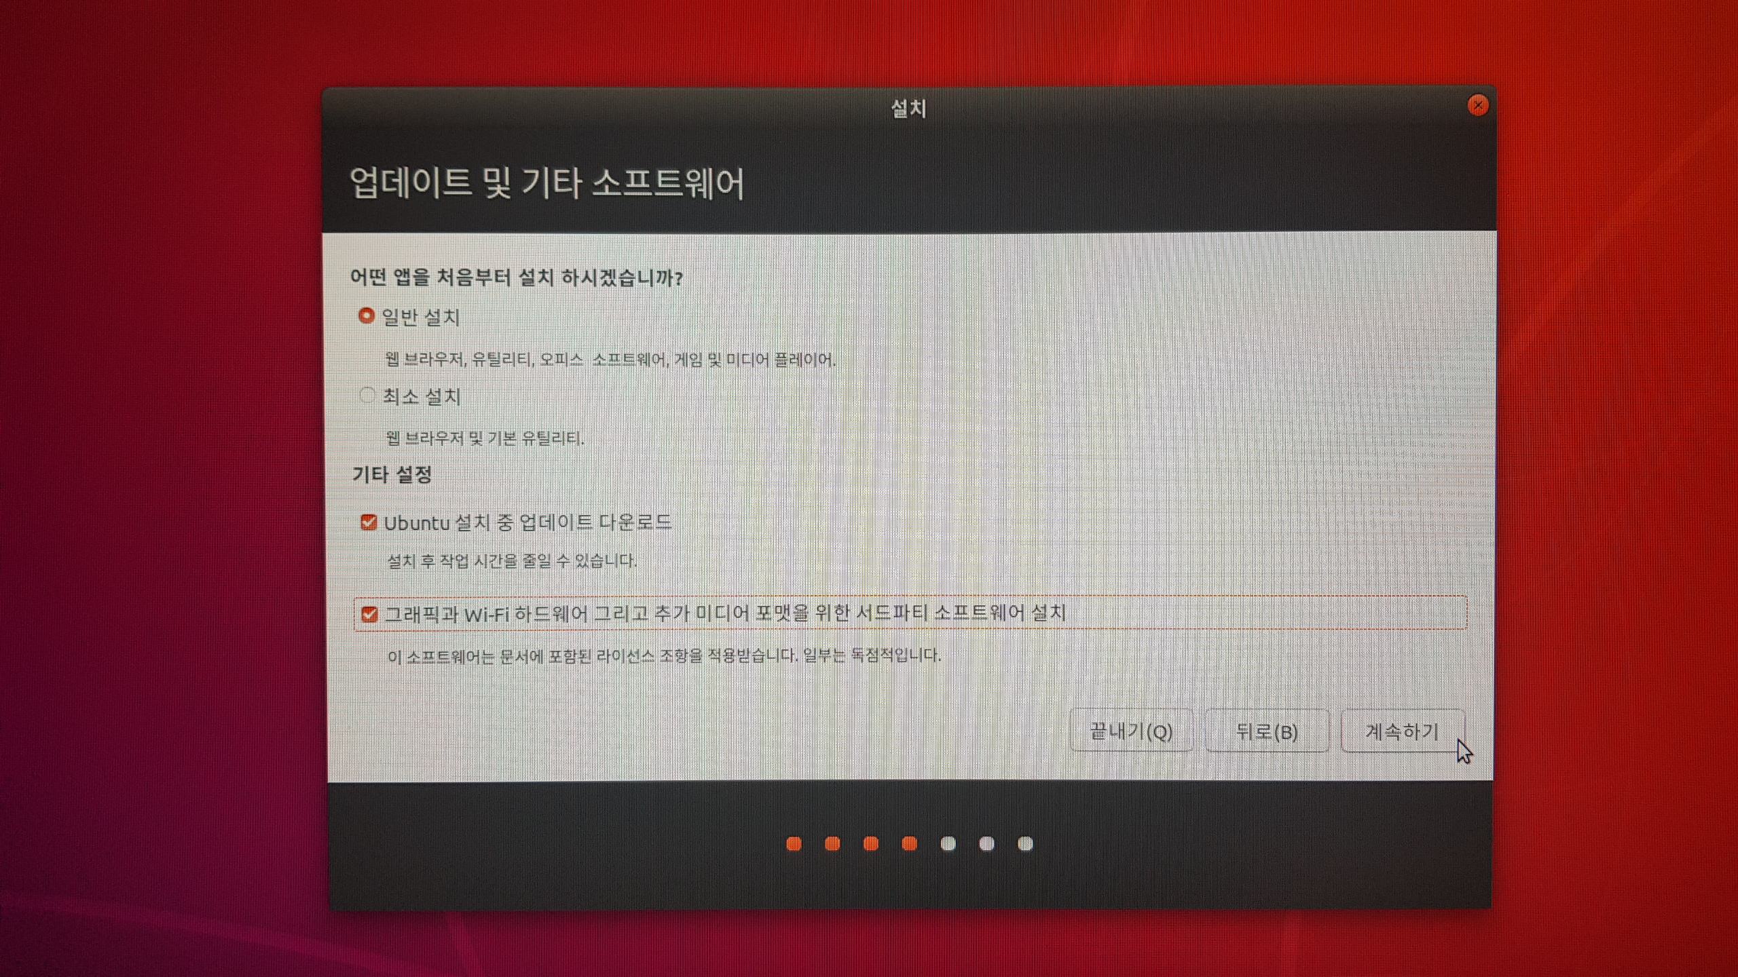Click the first orange progress dot
Screen dimensions: 1738x977
click(794, 843)
